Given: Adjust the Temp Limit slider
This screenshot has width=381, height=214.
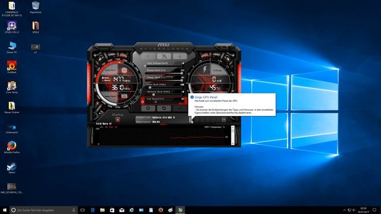Looking at the screenshot, I should point(164,80).
